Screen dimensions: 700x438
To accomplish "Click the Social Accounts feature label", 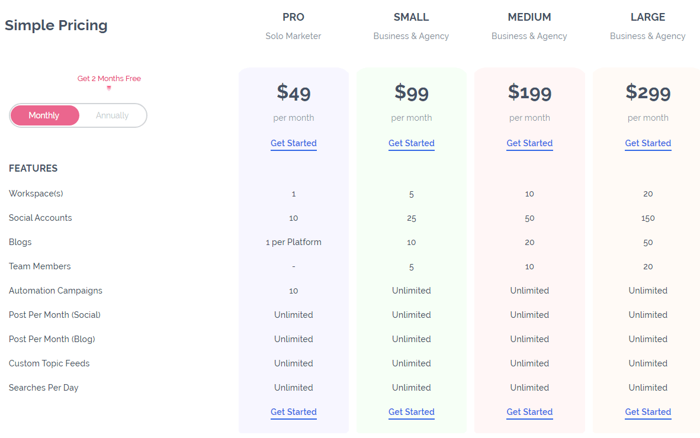I will click(x=40, y=218).
